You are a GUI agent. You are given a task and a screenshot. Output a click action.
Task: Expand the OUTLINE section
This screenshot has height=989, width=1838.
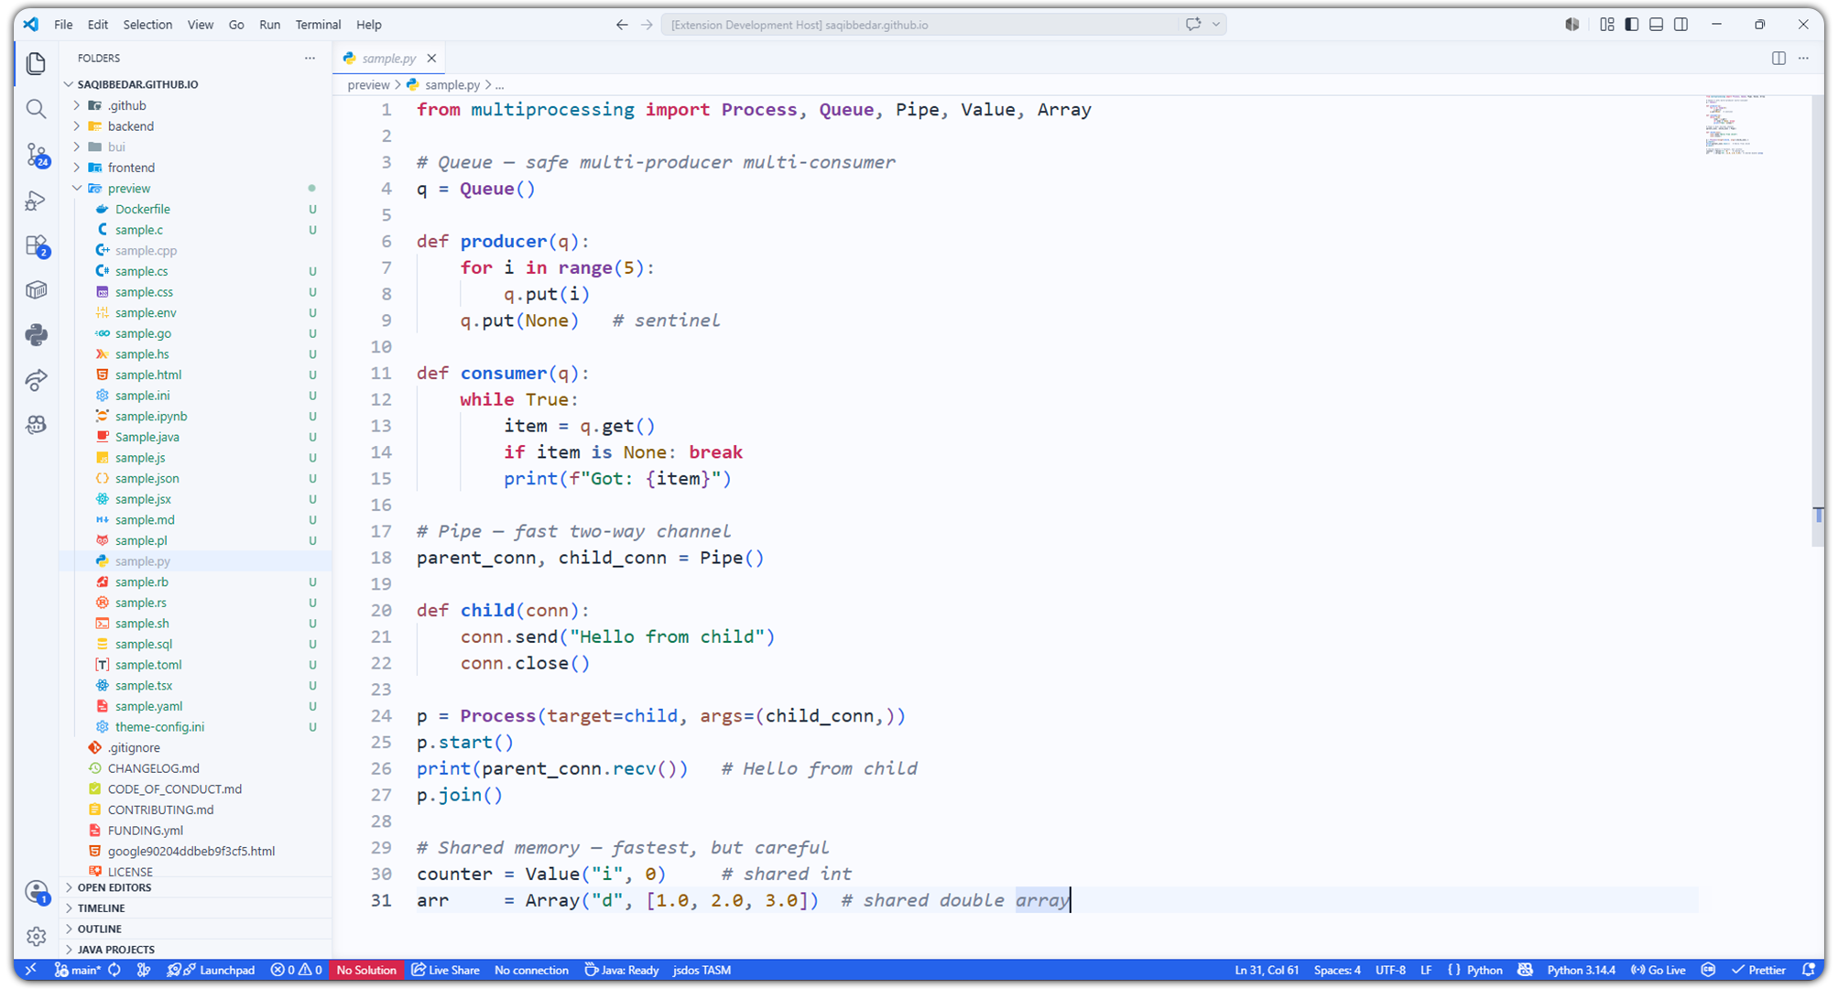tap(196, 929)
